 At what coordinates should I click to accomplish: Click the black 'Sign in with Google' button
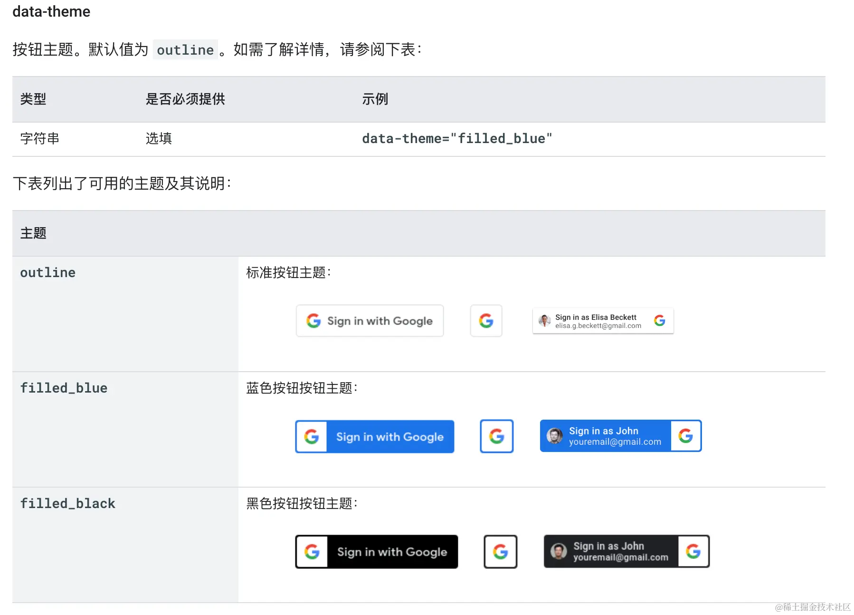[376, 552]
